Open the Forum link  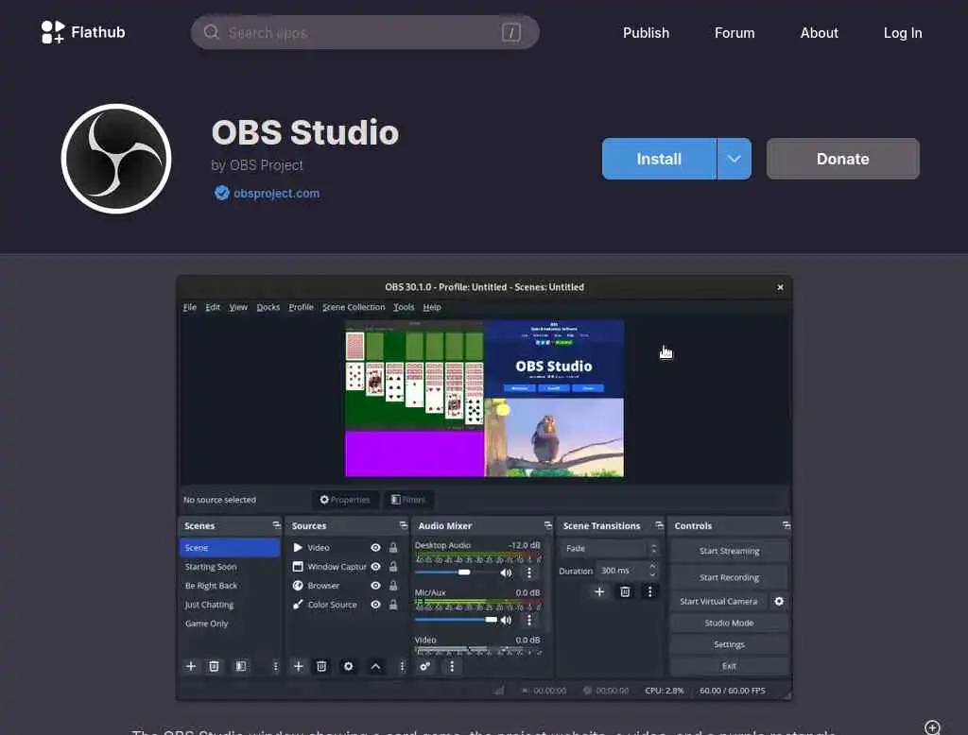tap(735, 33)
